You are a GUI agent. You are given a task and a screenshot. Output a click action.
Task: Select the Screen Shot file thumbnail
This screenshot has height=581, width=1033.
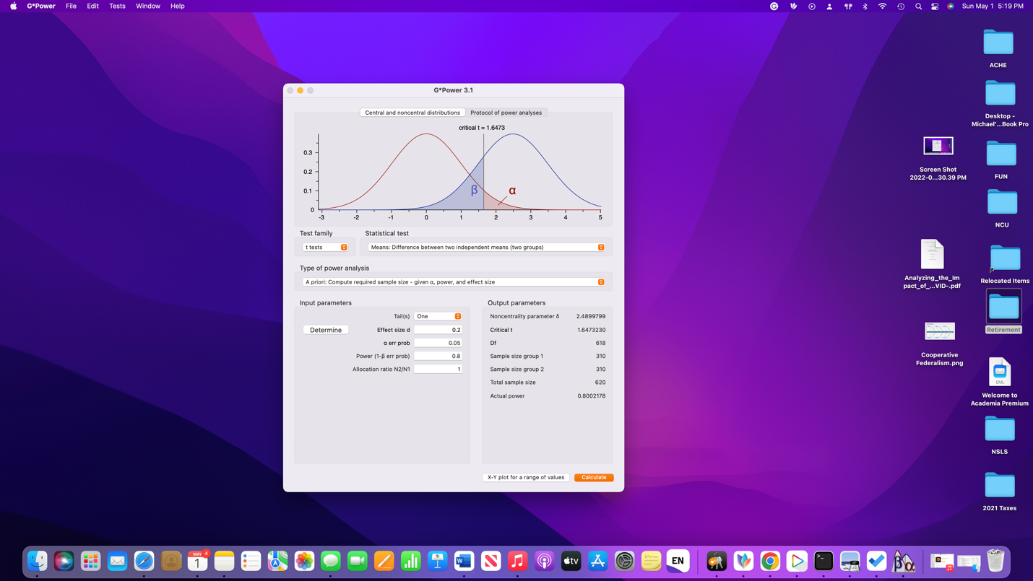pyautogui.click(x=938, y=146)
